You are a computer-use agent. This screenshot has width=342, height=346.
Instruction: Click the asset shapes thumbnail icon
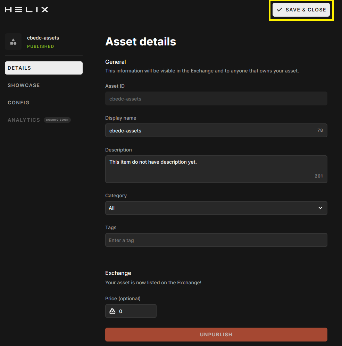[x=13, y=42]
